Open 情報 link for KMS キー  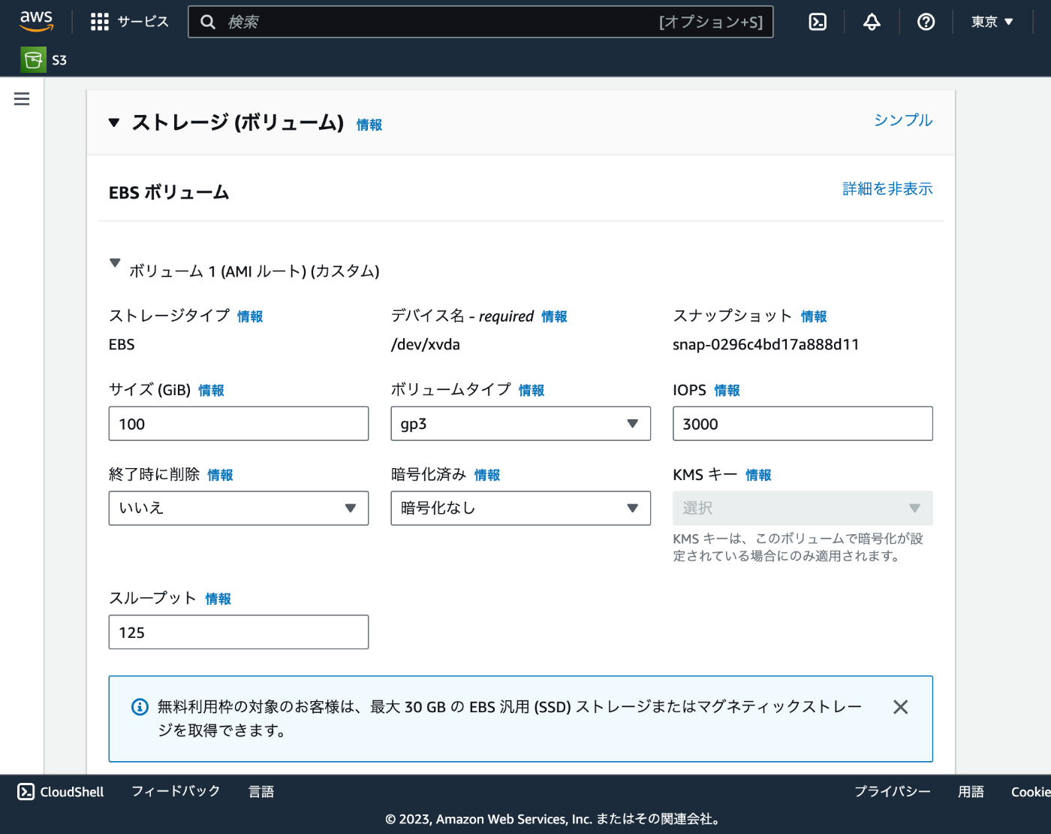(758, 475)
